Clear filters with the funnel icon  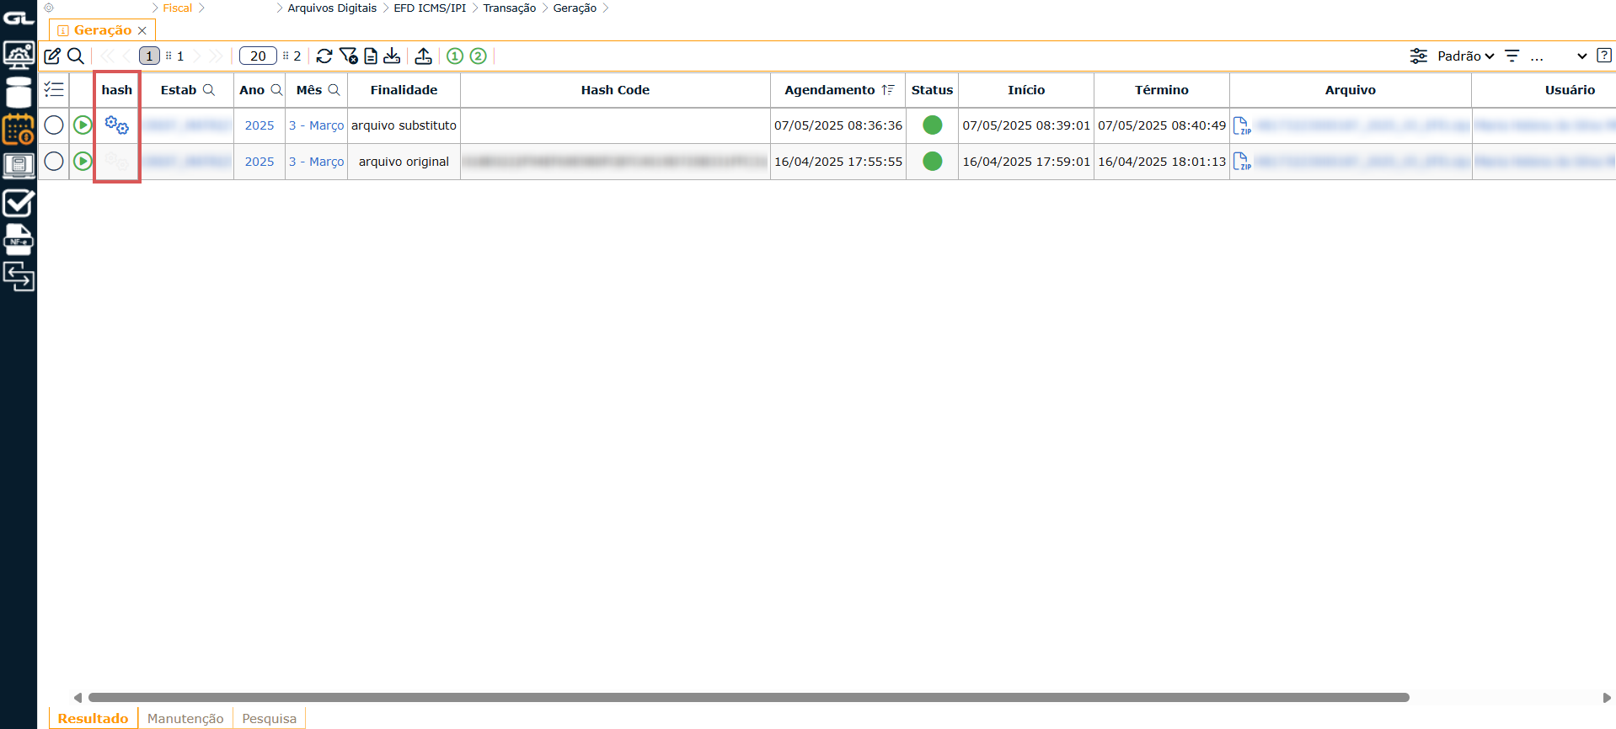(x=348, y=56)
